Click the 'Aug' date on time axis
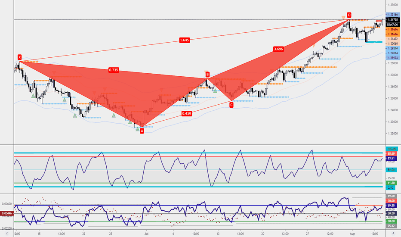 point(352,234)
